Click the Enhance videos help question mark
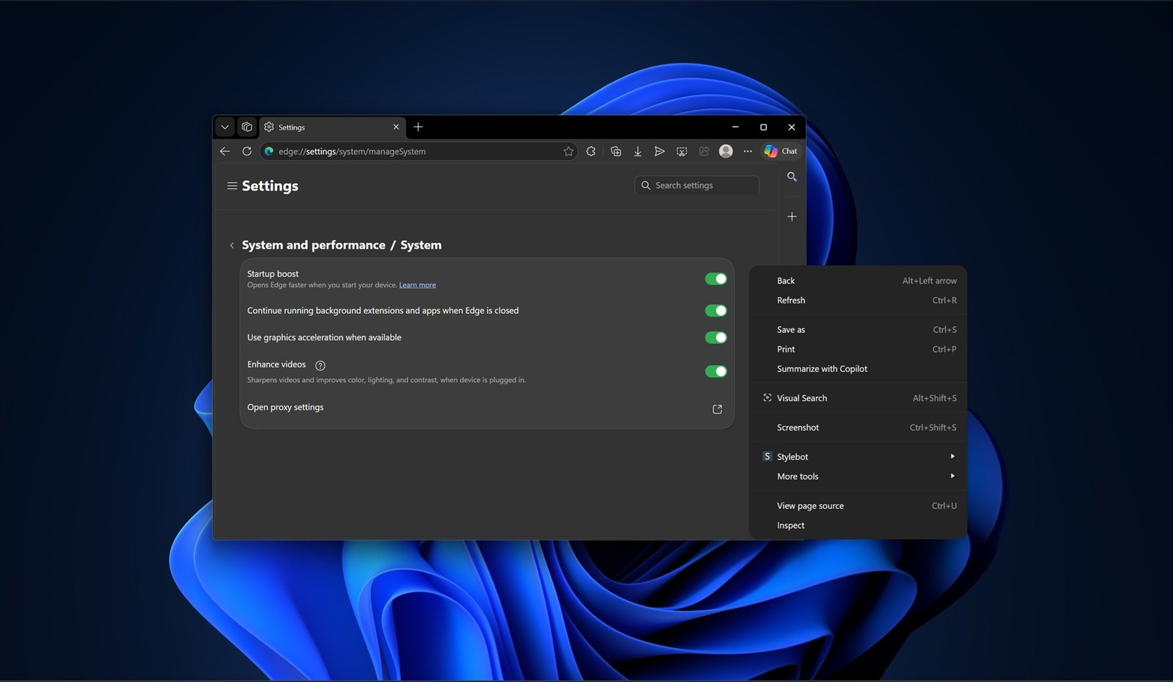This screenshot has height=682, width=1173. point(320,365)
